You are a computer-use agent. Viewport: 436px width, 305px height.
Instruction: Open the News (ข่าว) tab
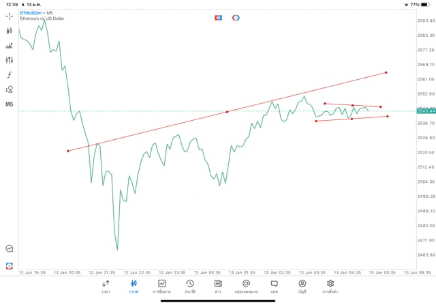point(218,287)
